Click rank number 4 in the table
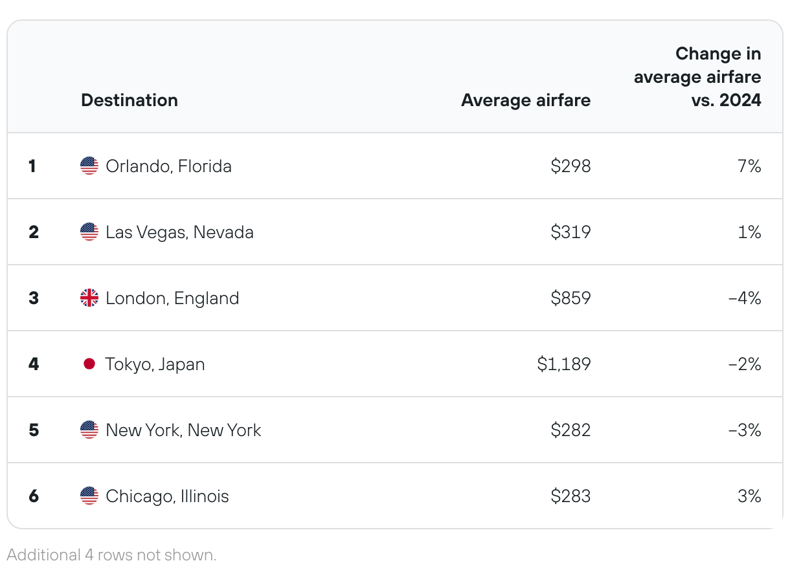Image resolution: width=790 pixels, height=572 pixels. [x=34, y=364]
